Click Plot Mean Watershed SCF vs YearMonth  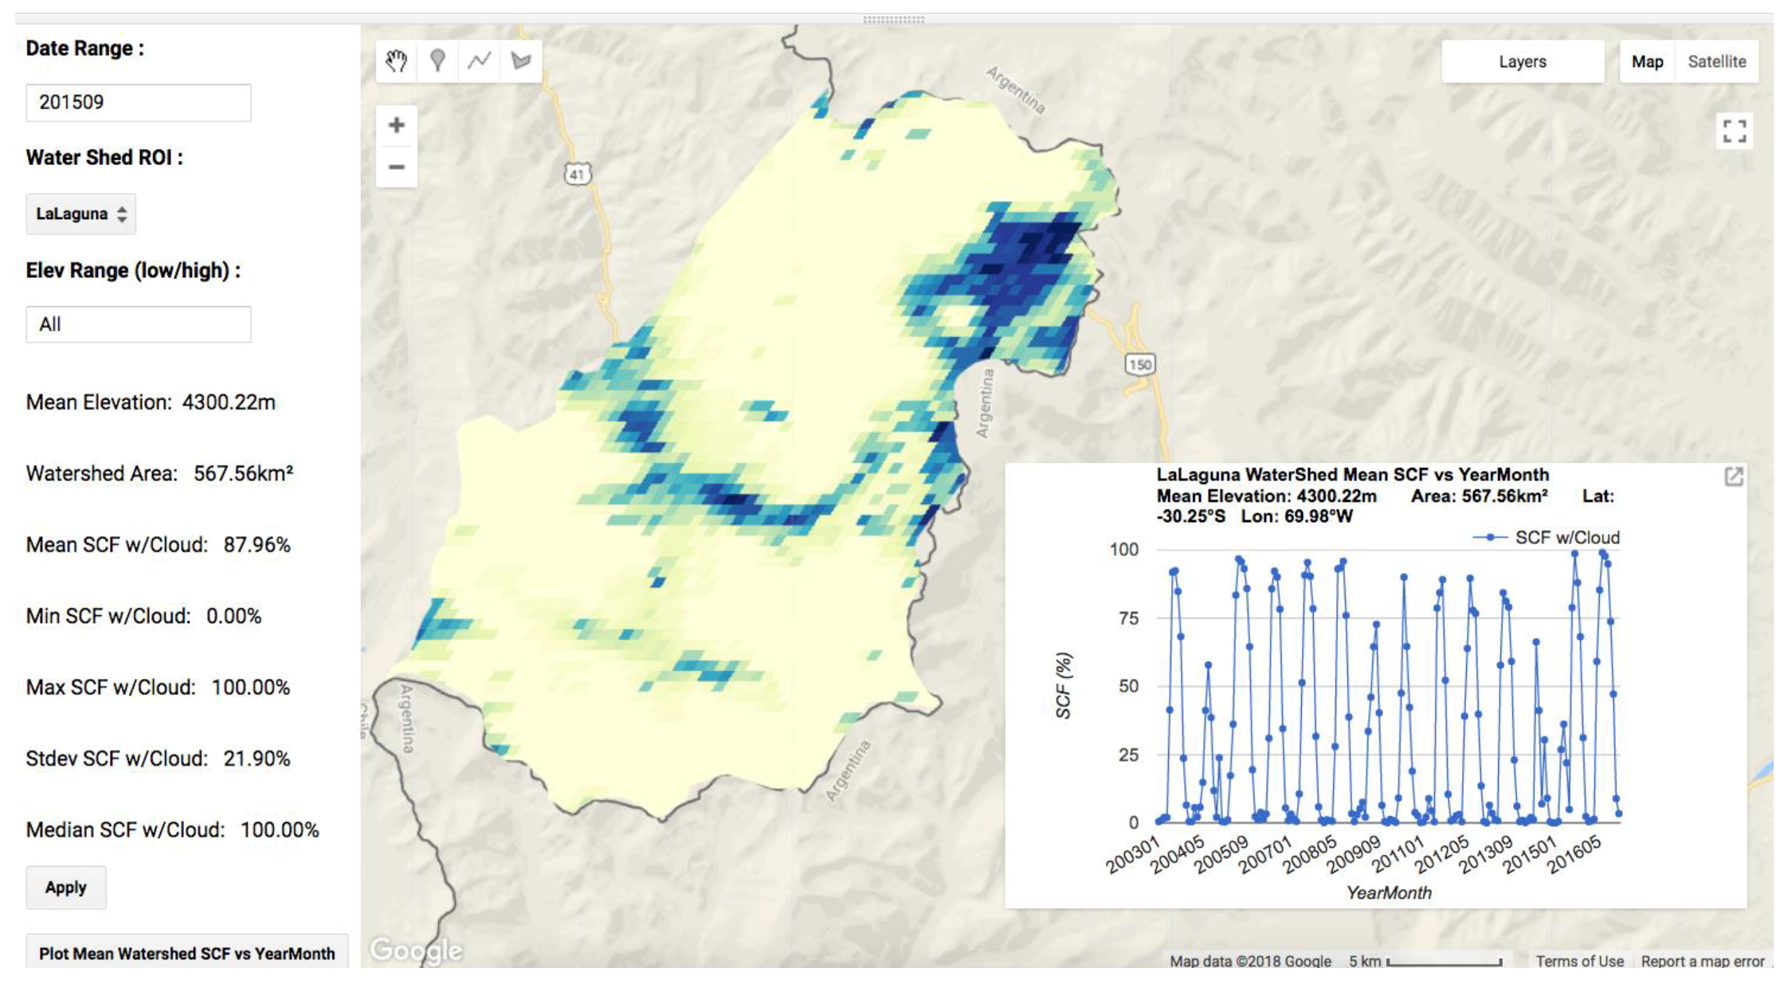(x=186, y=953)
